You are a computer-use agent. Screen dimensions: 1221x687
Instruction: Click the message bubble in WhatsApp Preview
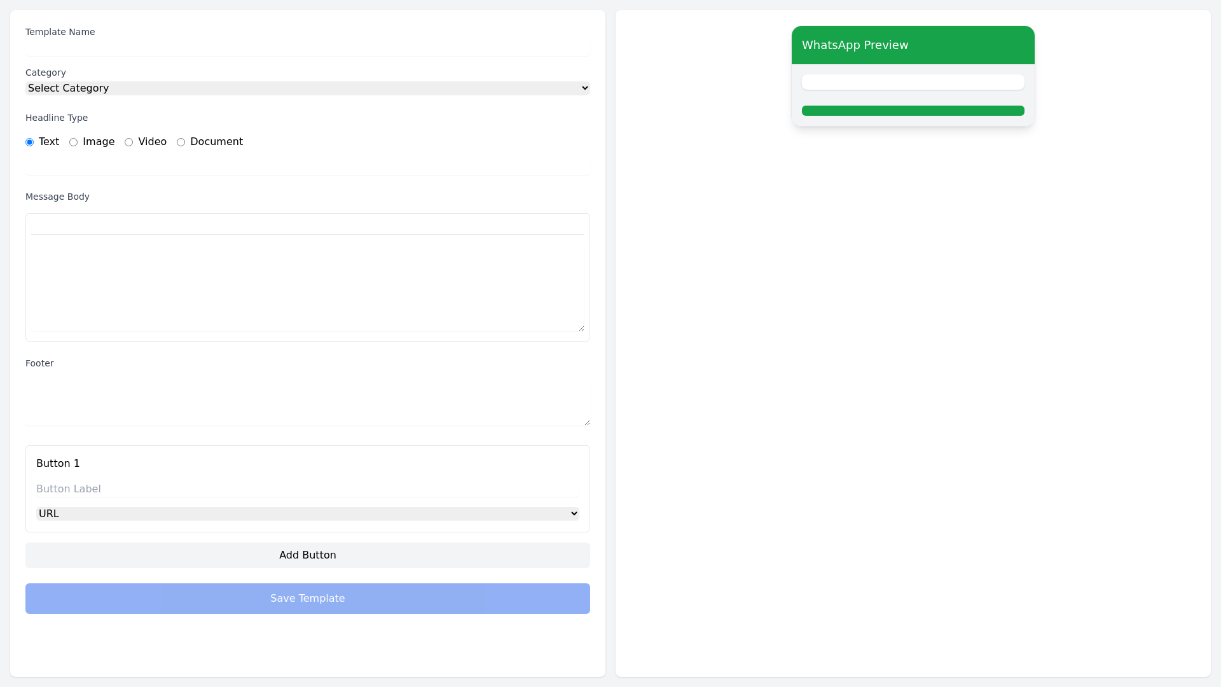(913, 82)
